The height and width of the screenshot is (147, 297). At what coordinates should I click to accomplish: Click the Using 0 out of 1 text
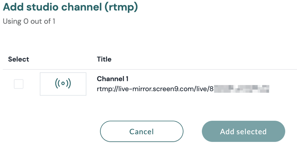click(29, 21)
